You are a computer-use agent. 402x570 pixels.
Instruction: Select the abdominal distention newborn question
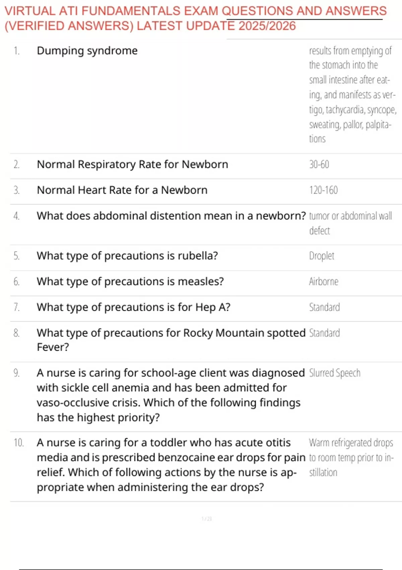(171, 216)
